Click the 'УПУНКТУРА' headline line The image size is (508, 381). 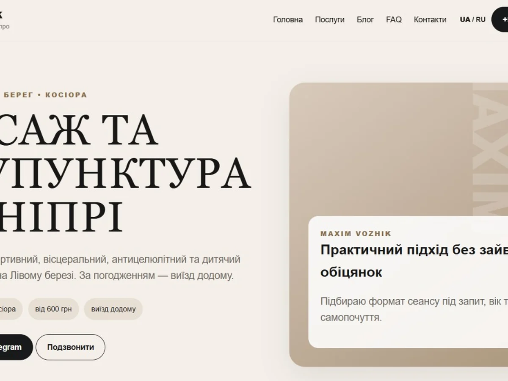tap(125, 174)
